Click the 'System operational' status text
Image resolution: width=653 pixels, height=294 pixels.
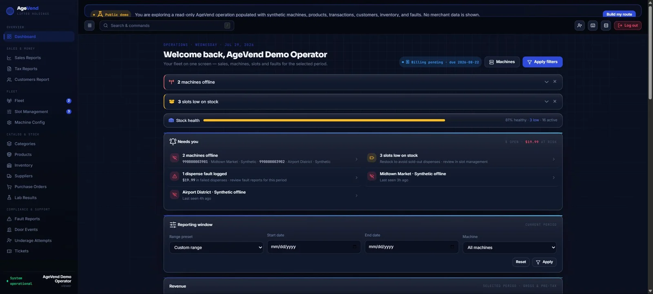21,281
